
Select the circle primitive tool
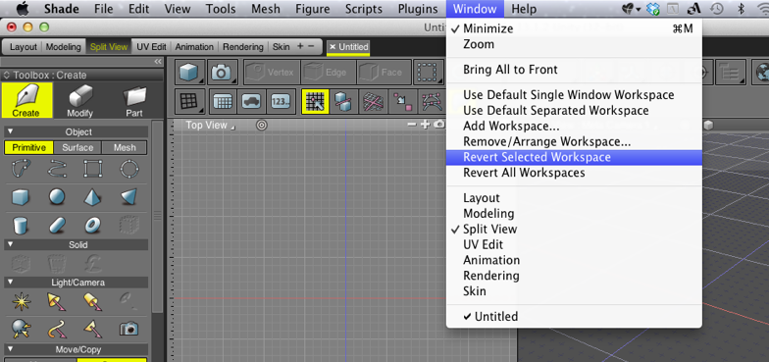(x=128, y=169)
